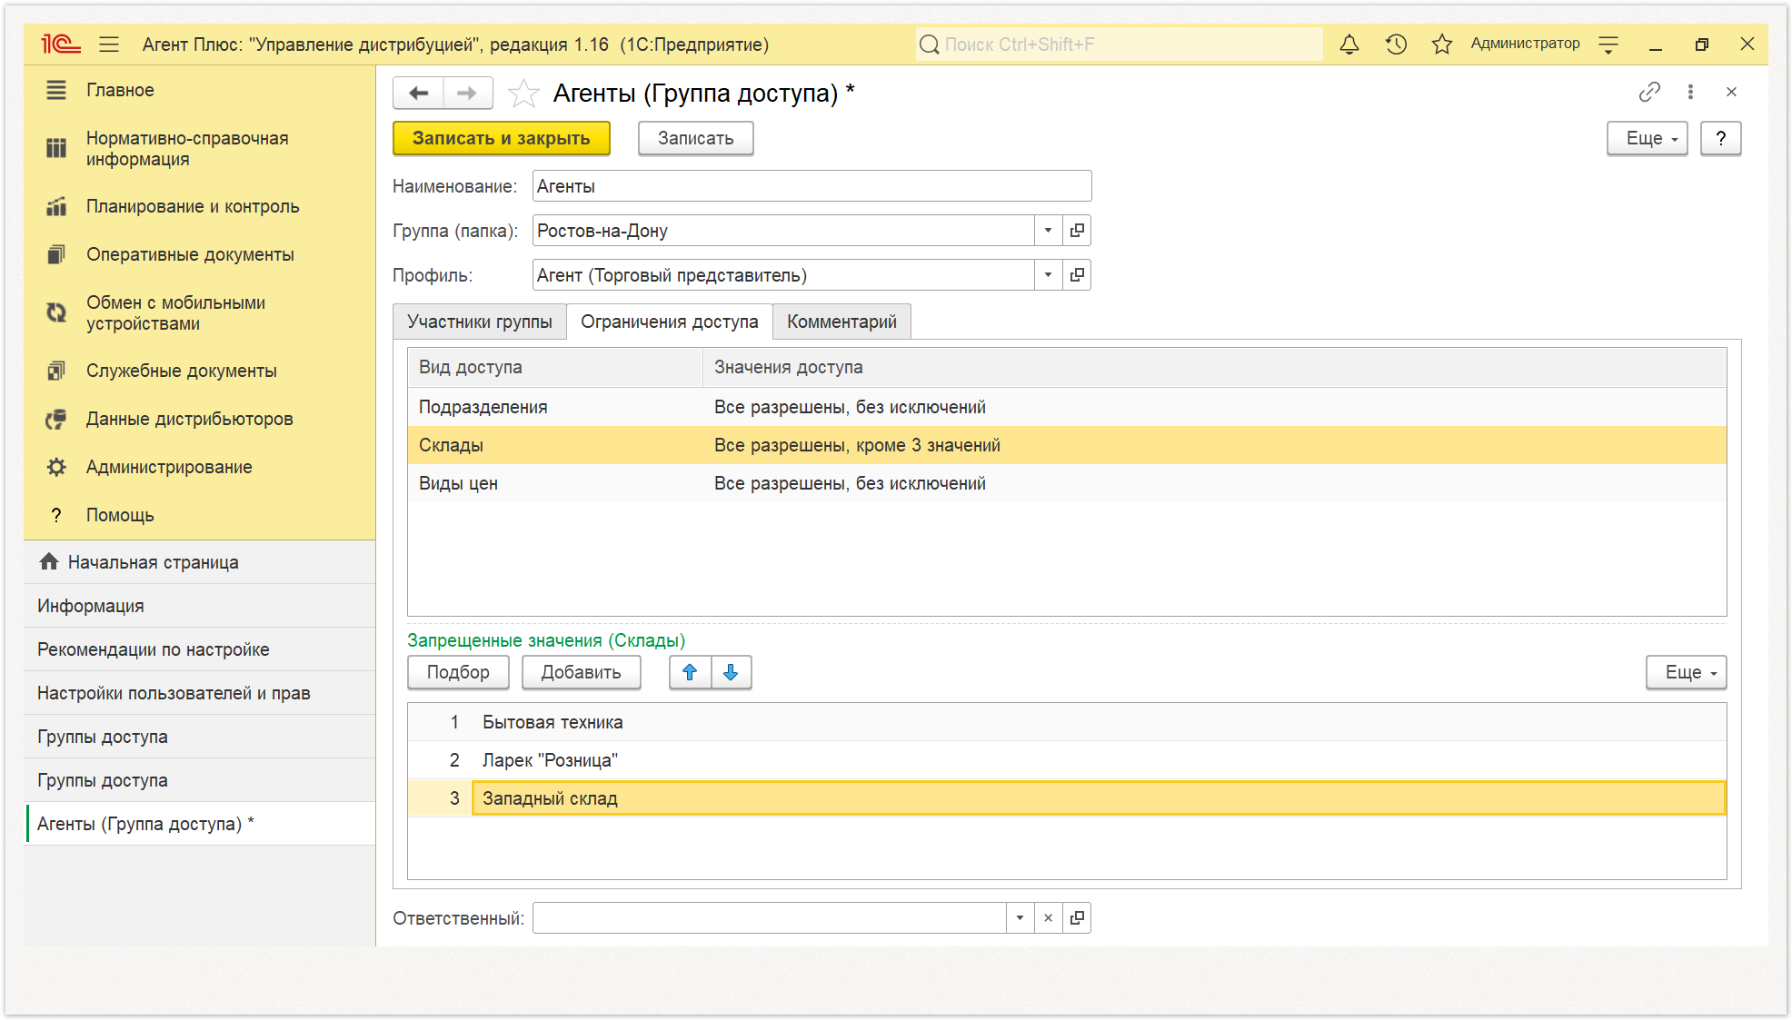Move forbidden value down
This screenshot has width=1792, height=1020.
[731, 672]
